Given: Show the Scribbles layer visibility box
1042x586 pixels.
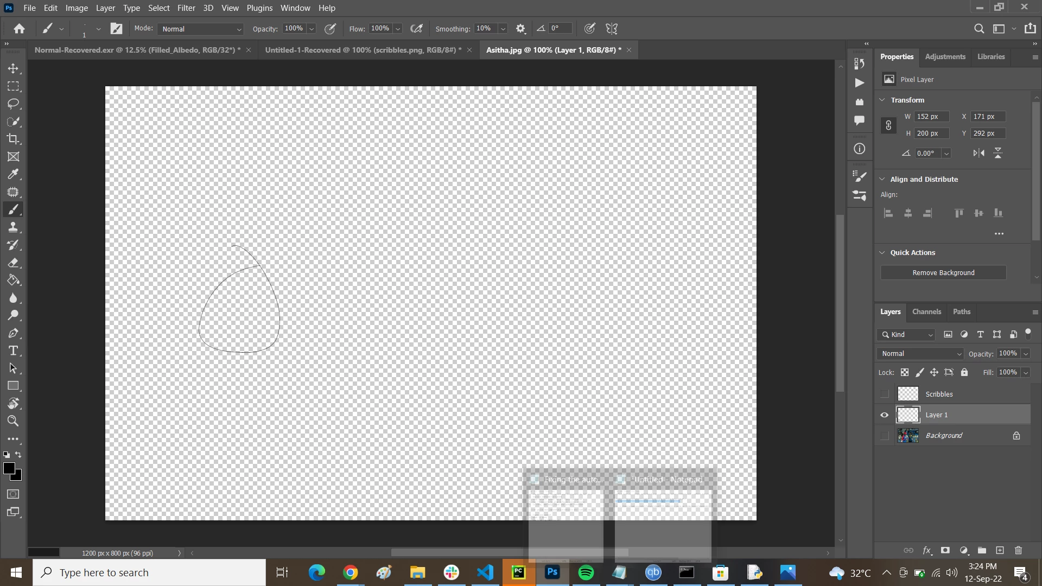Looking at the screenshot, I should pyautogui.click(x=885, y=394).
